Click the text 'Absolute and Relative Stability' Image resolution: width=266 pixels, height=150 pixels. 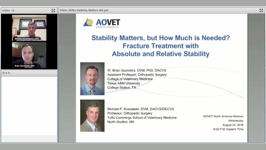pyautogui.click(x=161, y=54)
